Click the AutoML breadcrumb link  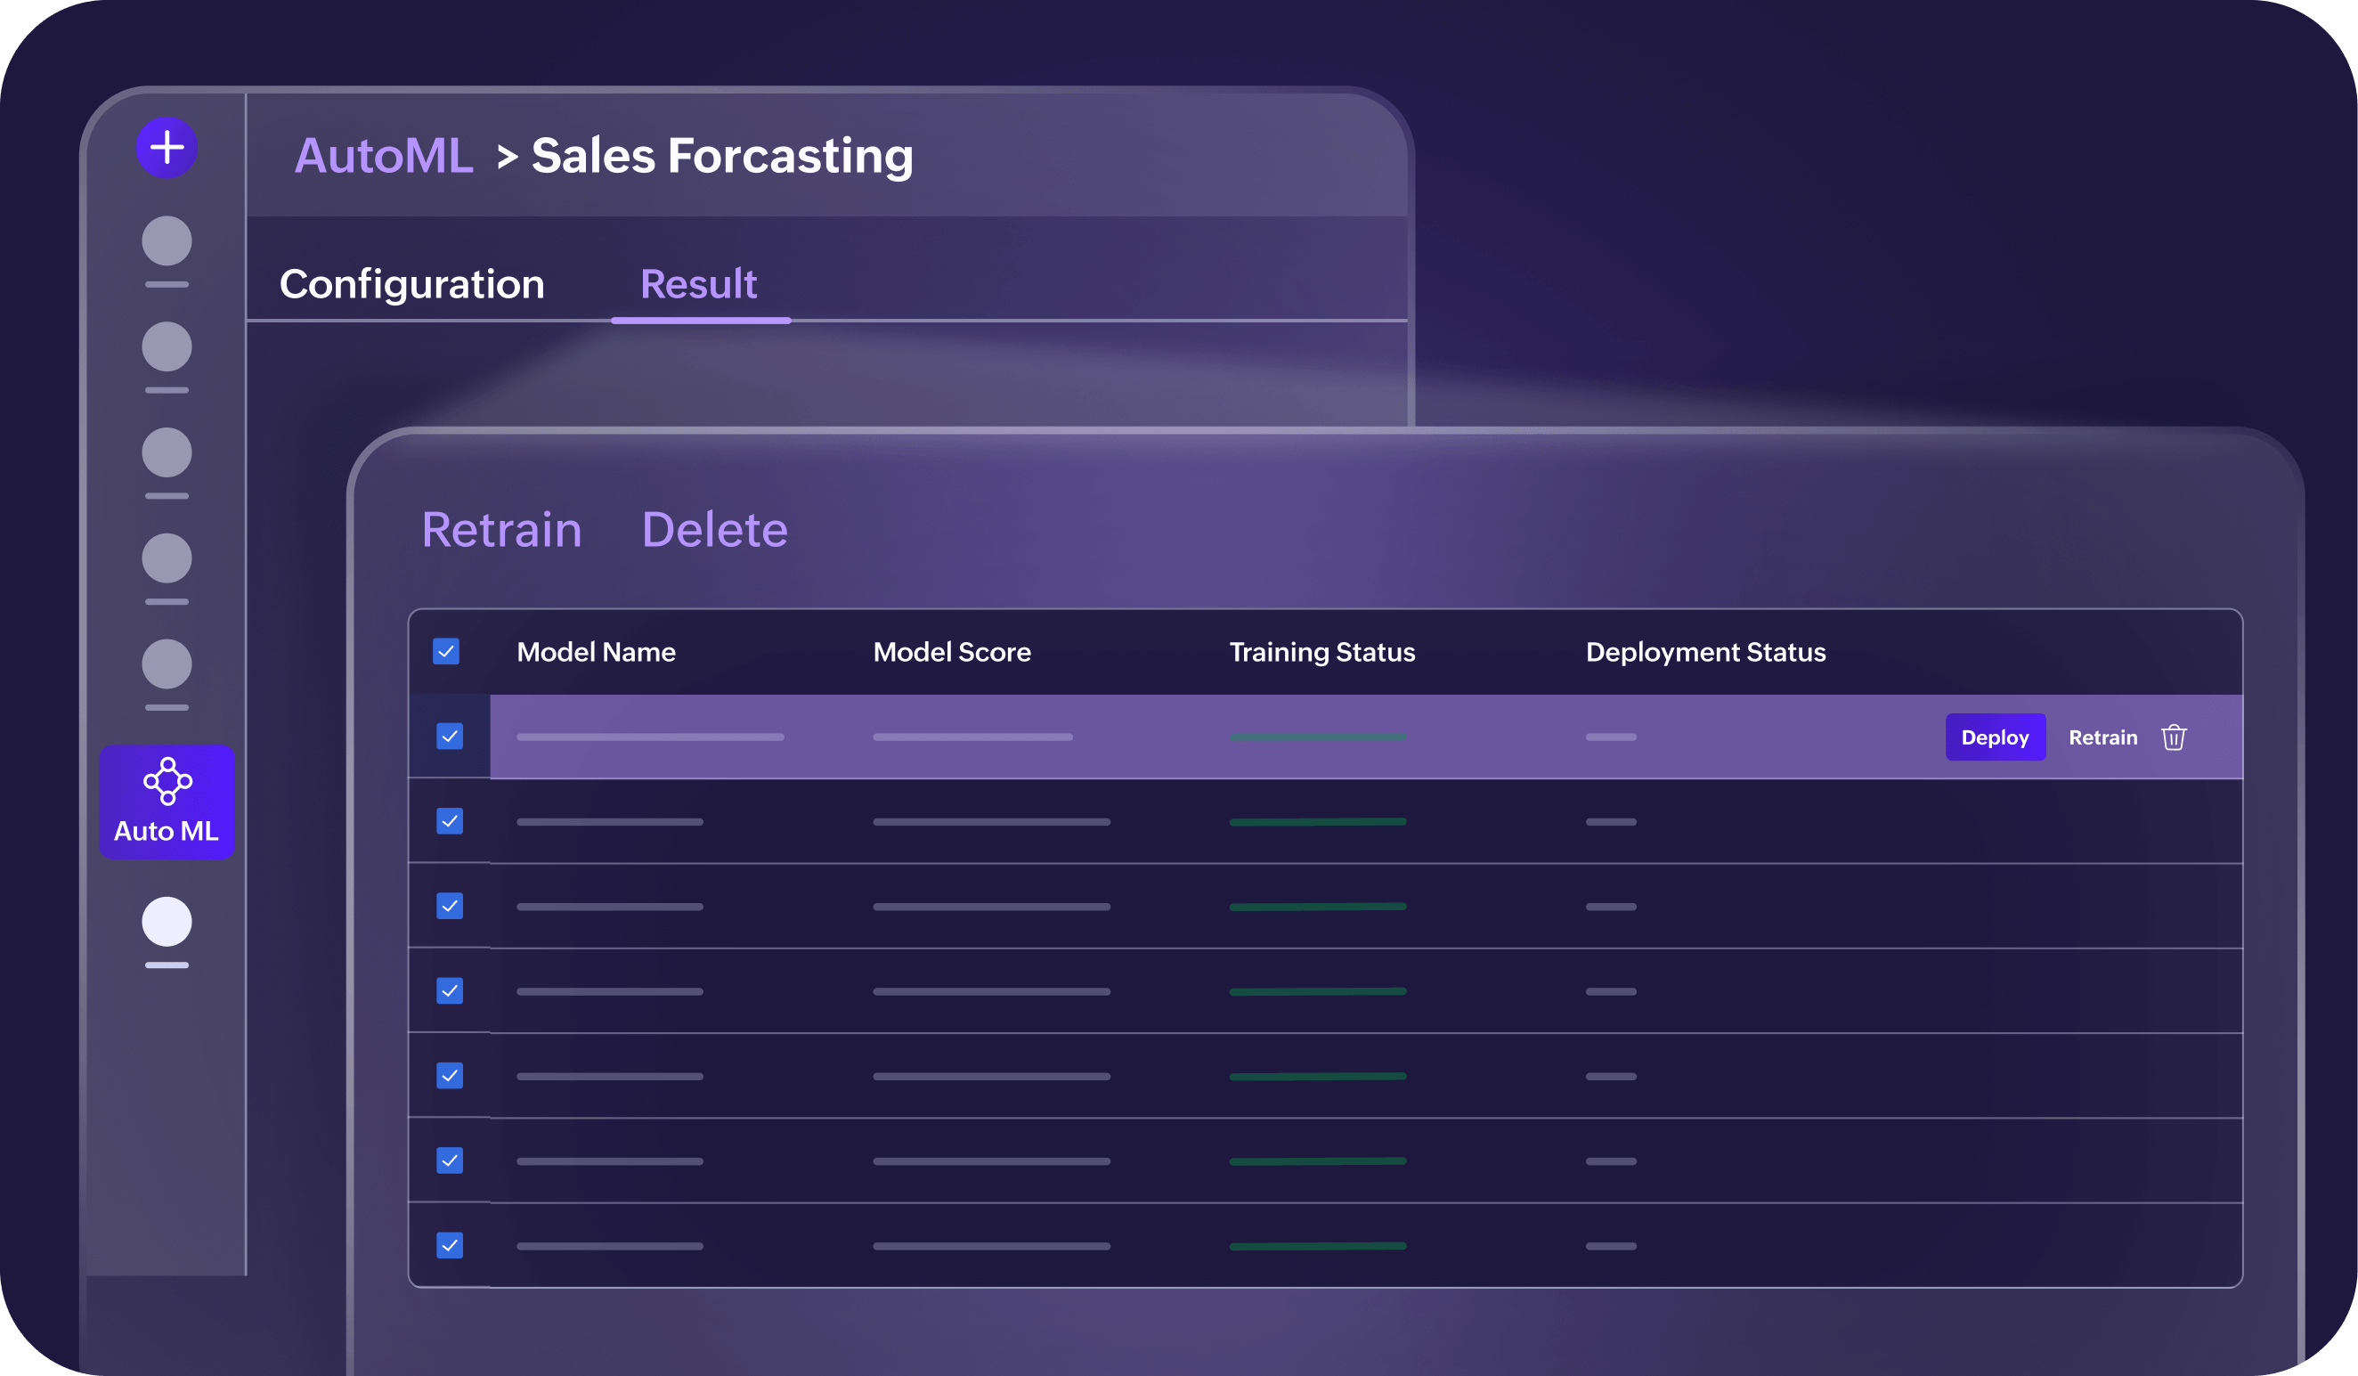tap(384, 155)
